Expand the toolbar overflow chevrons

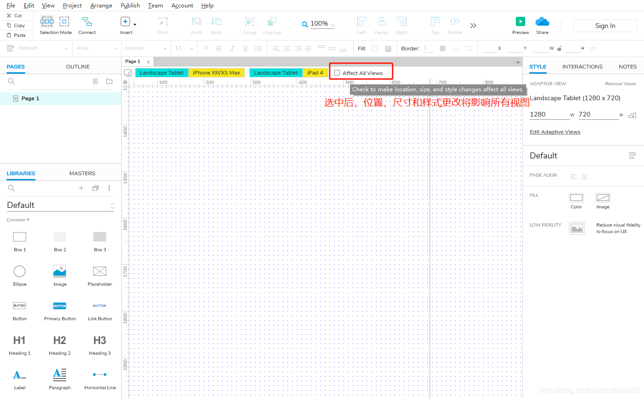[x=473, y=26]
